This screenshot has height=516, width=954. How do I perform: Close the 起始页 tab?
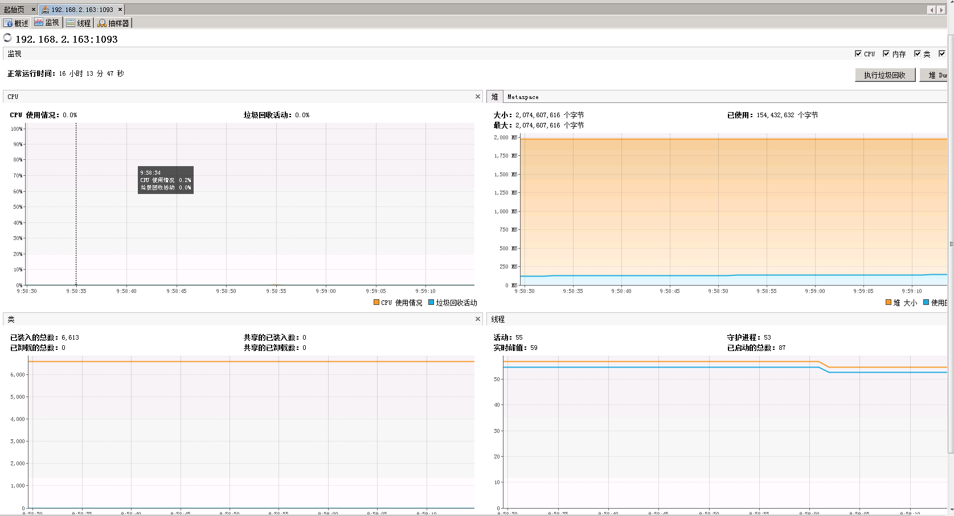(x=34, y=10)
